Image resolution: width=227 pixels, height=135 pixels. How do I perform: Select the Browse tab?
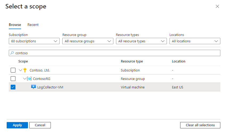pos(15,25)
